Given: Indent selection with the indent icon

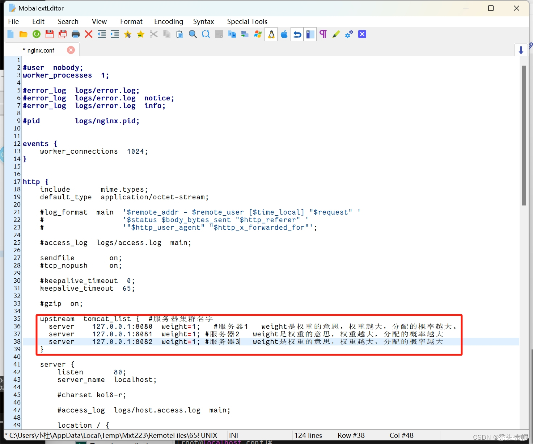Looking at the screenshot, I should click(x=115, y=34).
